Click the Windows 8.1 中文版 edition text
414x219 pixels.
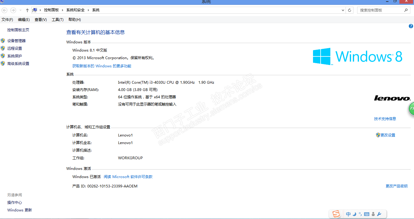coord(90,50)
